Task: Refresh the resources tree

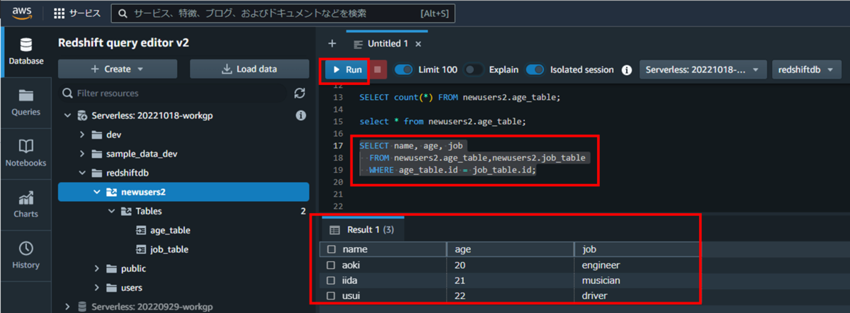Action: point(300,93)
